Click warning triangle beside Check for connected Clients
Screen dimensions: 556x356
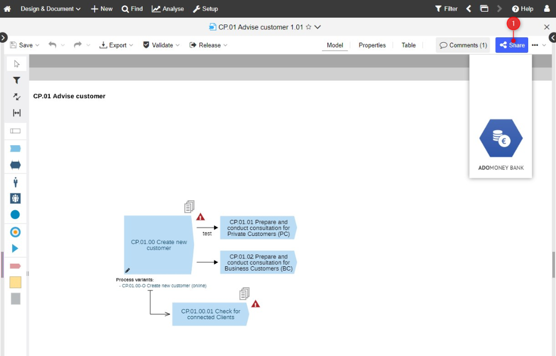(256, 304)
